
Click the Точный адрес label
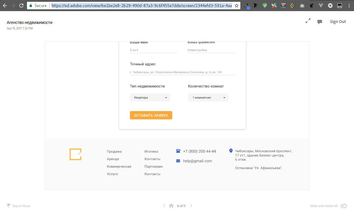pos(143,64)
